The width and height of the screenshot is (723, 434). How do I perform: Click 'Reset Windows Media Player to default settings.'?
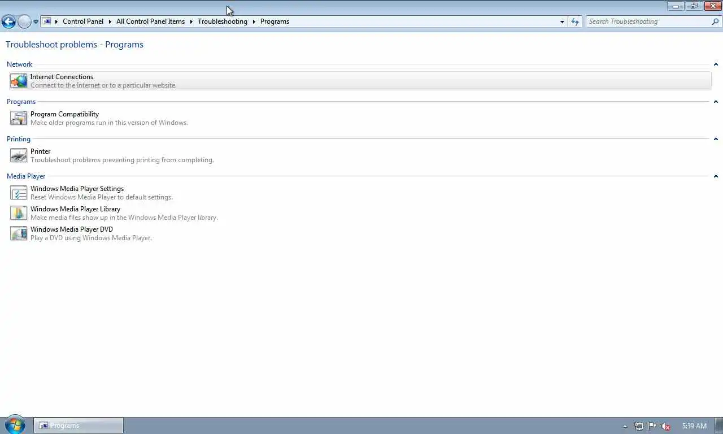pos(102,197)
